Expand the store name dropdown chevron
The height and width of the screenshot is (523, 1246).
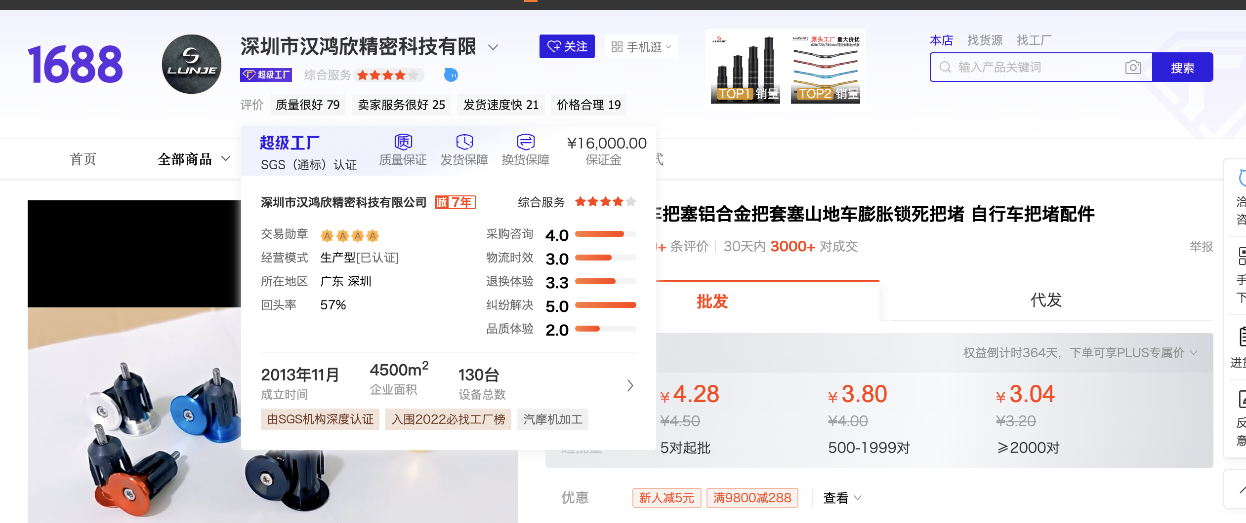point(493,47)
